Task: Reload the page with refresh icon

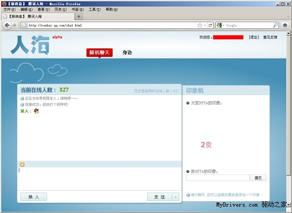Action: [210, 25]
